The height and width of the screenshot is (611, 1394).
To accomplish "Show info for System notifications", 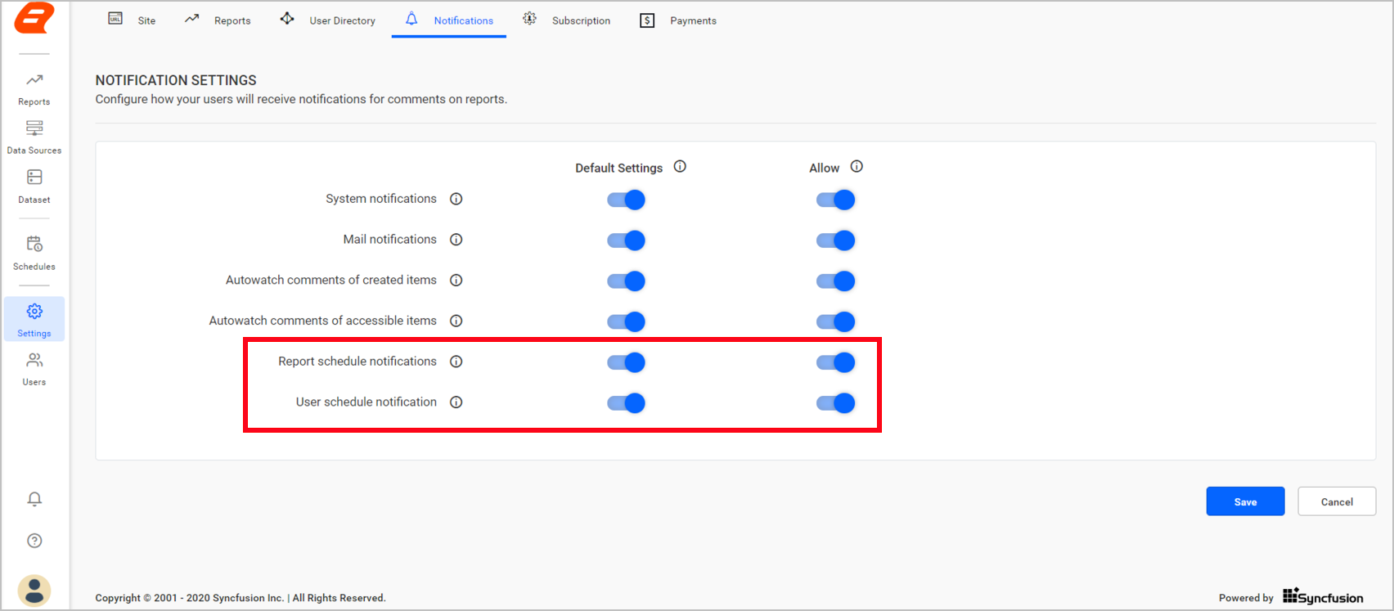I will [x=456, y=199].
